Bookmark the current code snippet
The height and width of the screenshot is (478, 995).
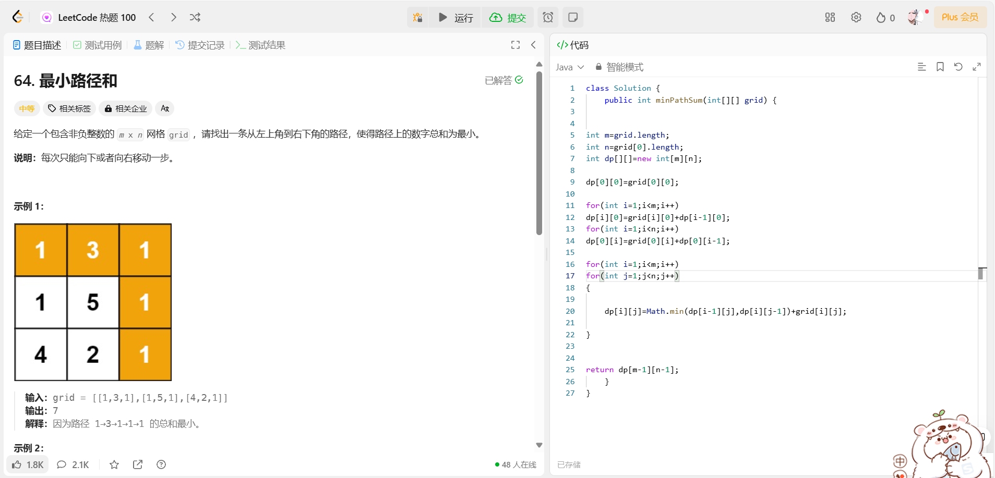click(939, 67)
